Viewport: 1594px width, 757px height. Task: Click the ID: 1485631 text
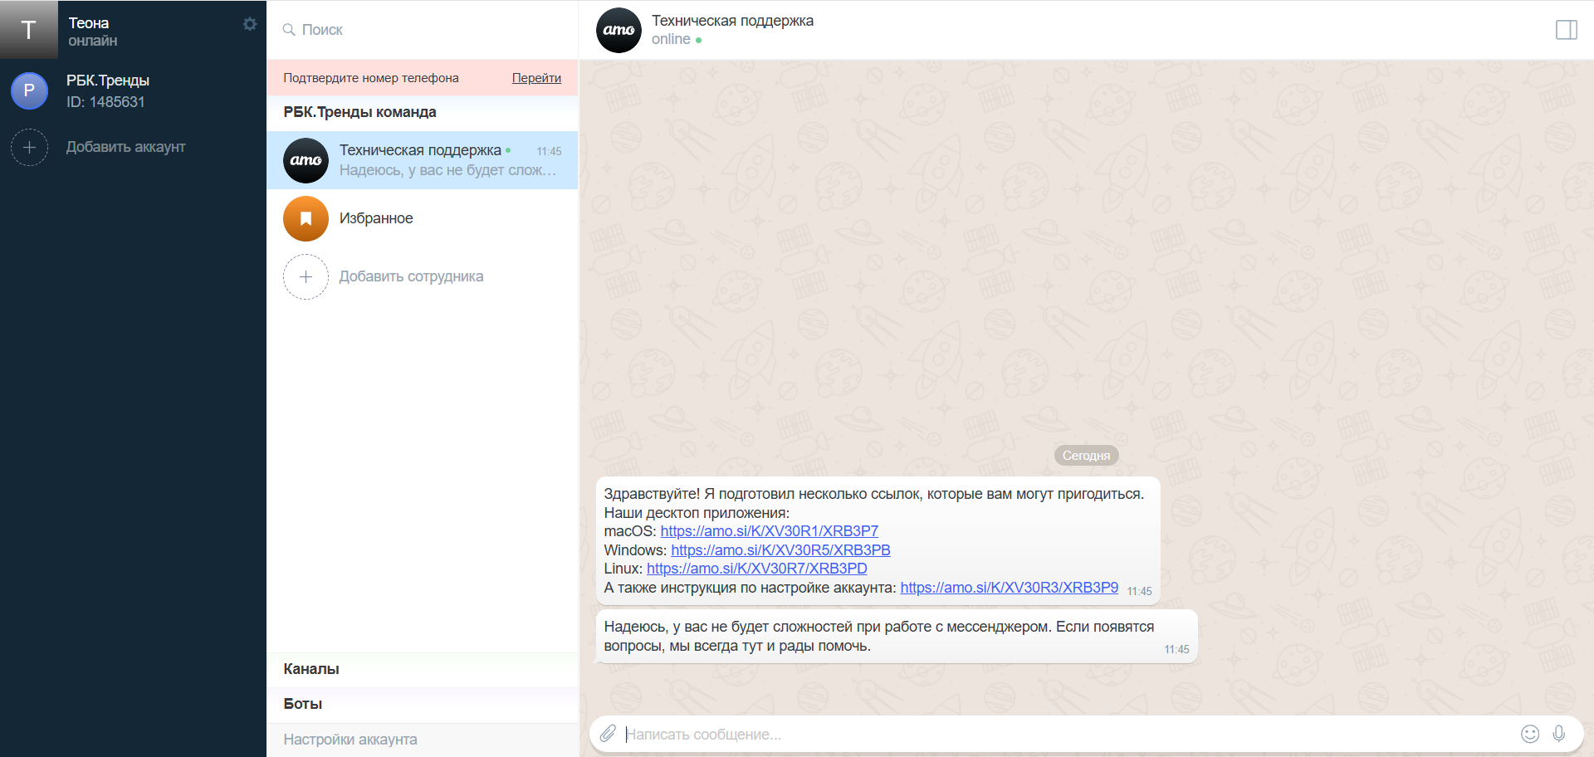(105, 102)
